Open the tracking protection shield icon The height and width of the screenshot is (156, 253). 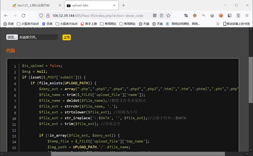pyautogui.click(x=41, y=16)
